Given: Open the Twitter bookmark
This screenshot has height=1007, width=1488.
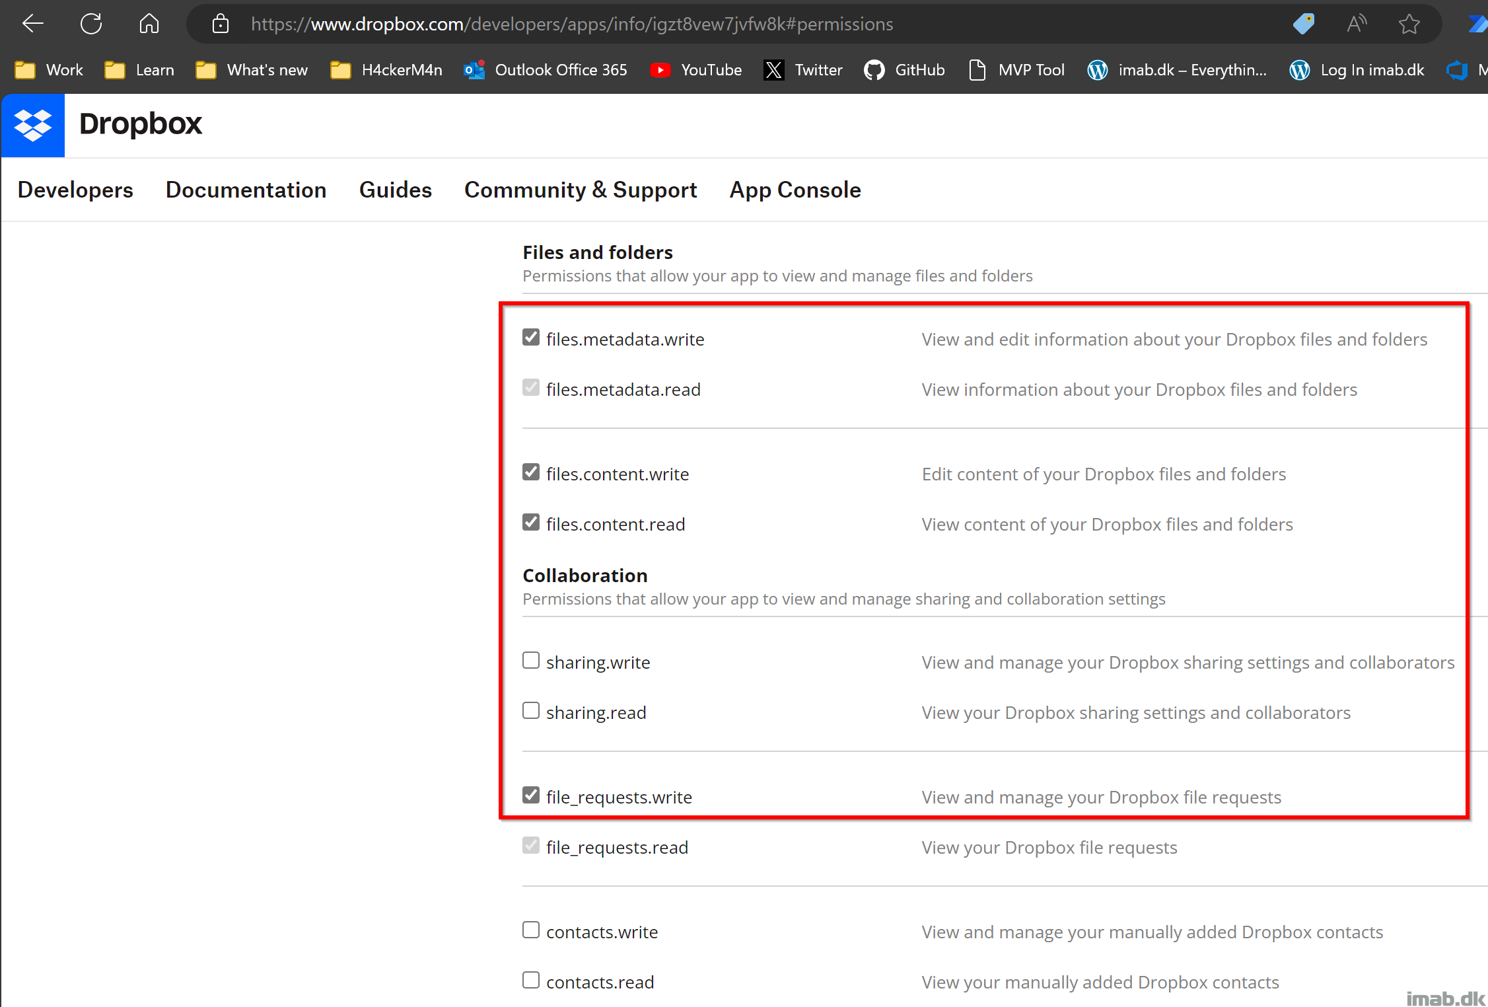Looking at the screenshot, I should (x=803, y=70).
